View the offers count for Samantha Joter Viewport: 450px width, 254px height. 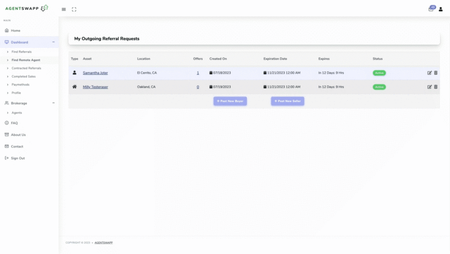[x=198, y=73]
